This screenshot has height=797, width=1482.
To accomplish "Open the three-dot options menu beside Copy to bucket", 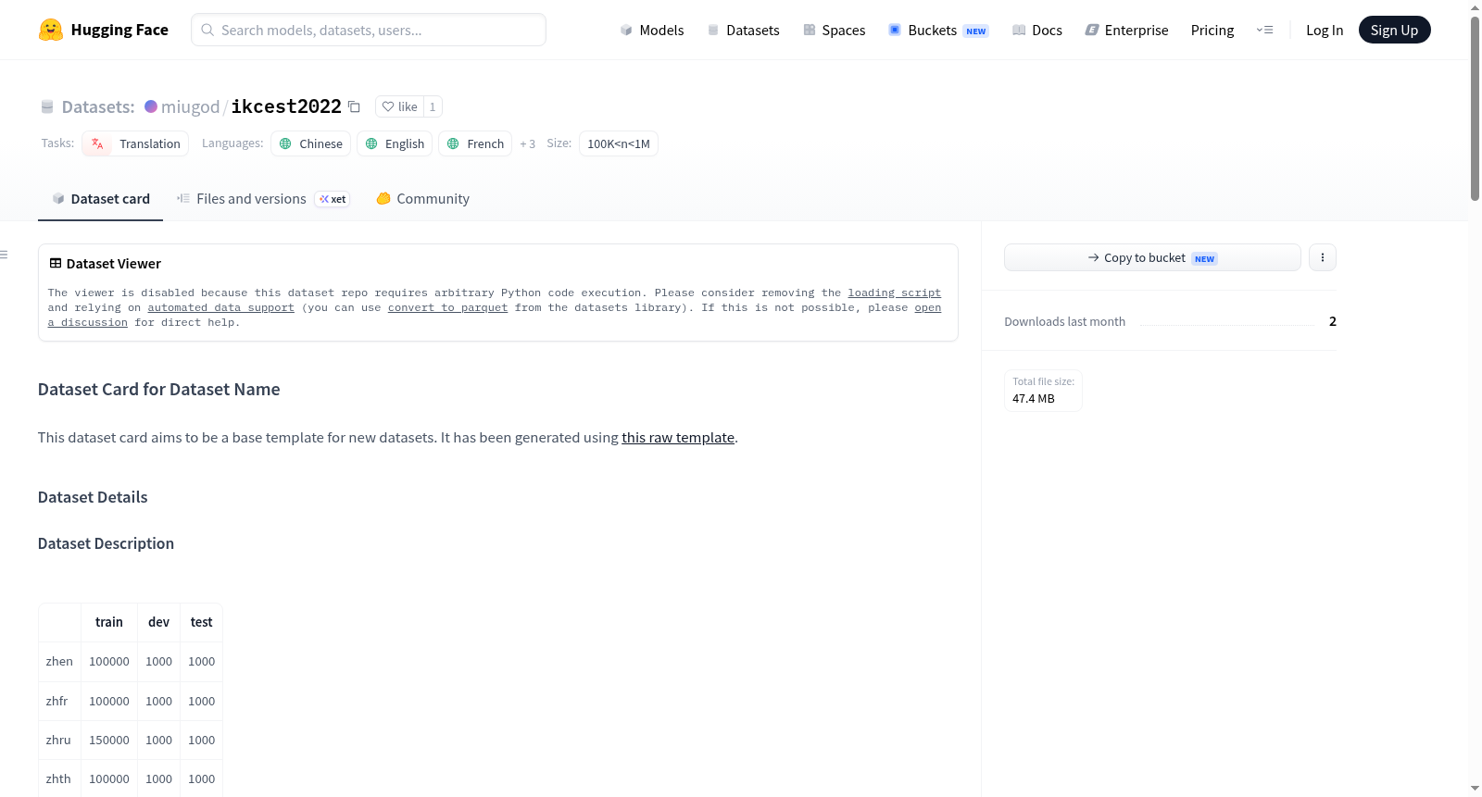I will coord(1323,257).
